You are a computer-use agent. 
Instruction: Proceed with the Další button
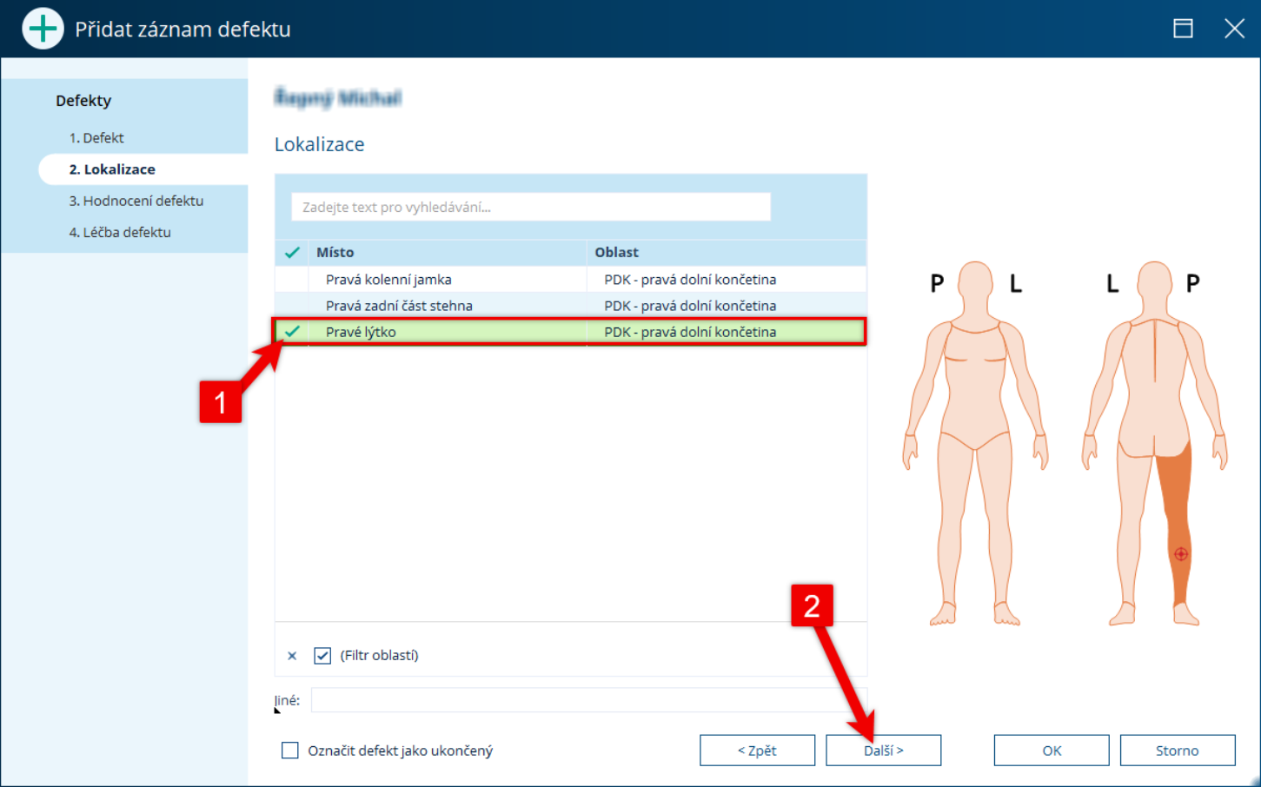pos(883,751)
